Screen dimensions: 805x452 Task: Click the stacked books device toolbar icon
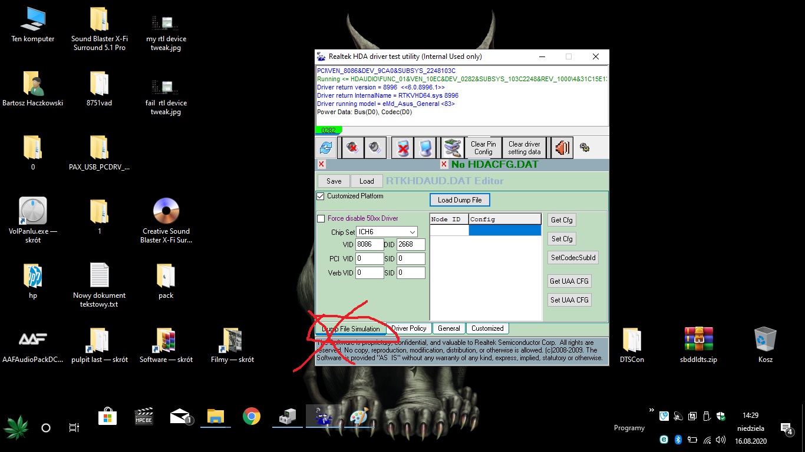click(x=452, y=148)
